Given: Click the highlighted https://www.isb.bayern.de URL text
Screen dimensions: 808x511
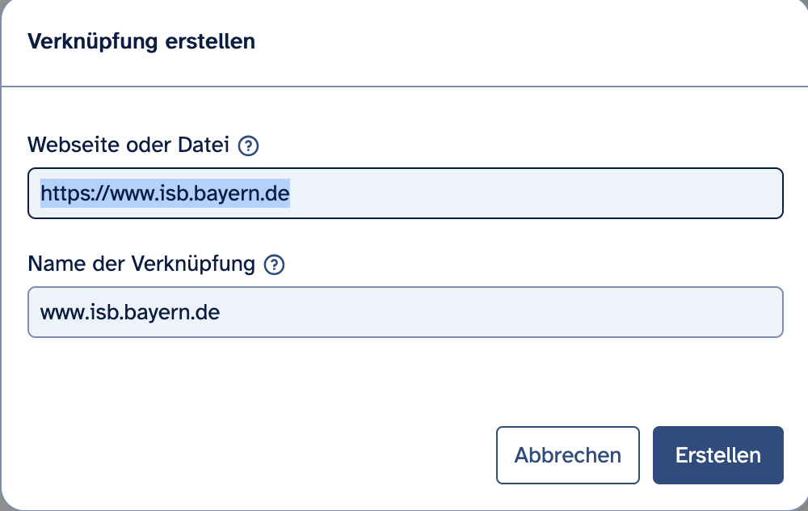Looking at the screenshot, I should point(165,194).
